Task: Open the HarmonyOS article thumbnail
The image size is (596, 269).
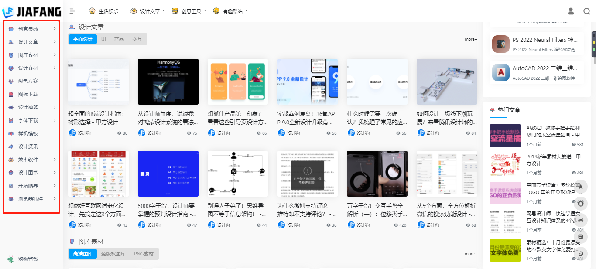Action: (168, 82)
